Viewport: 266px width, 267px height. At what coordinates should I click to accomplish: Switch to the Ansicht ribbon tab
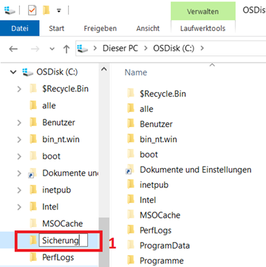(x=148, y=28)
